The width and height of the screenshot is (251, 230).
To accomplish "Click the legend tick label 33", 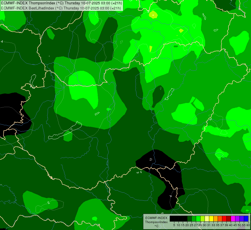I will tap(213, 225).
